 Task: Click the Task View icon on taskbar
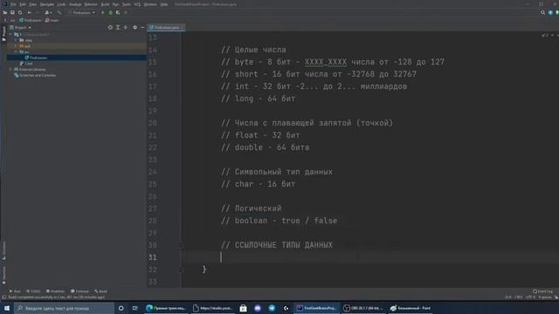pyautogui.click(x=135, y=308)
